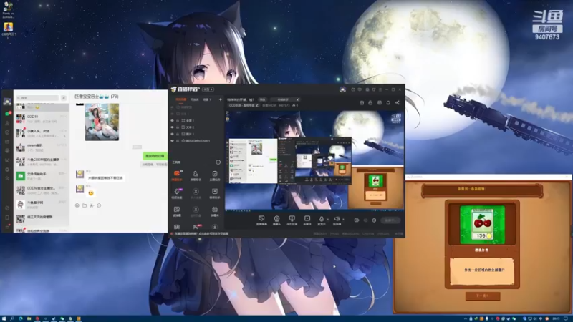Image resolution: width=573 pixels, height=322 pixels.
Task: Click the 修改 button next to stream title
Action: click(x=262, y=99)
